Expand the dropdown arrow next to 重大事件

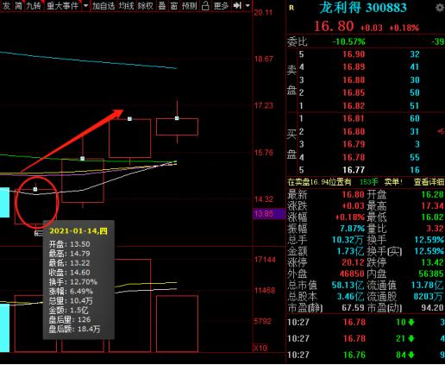[85, 5]
